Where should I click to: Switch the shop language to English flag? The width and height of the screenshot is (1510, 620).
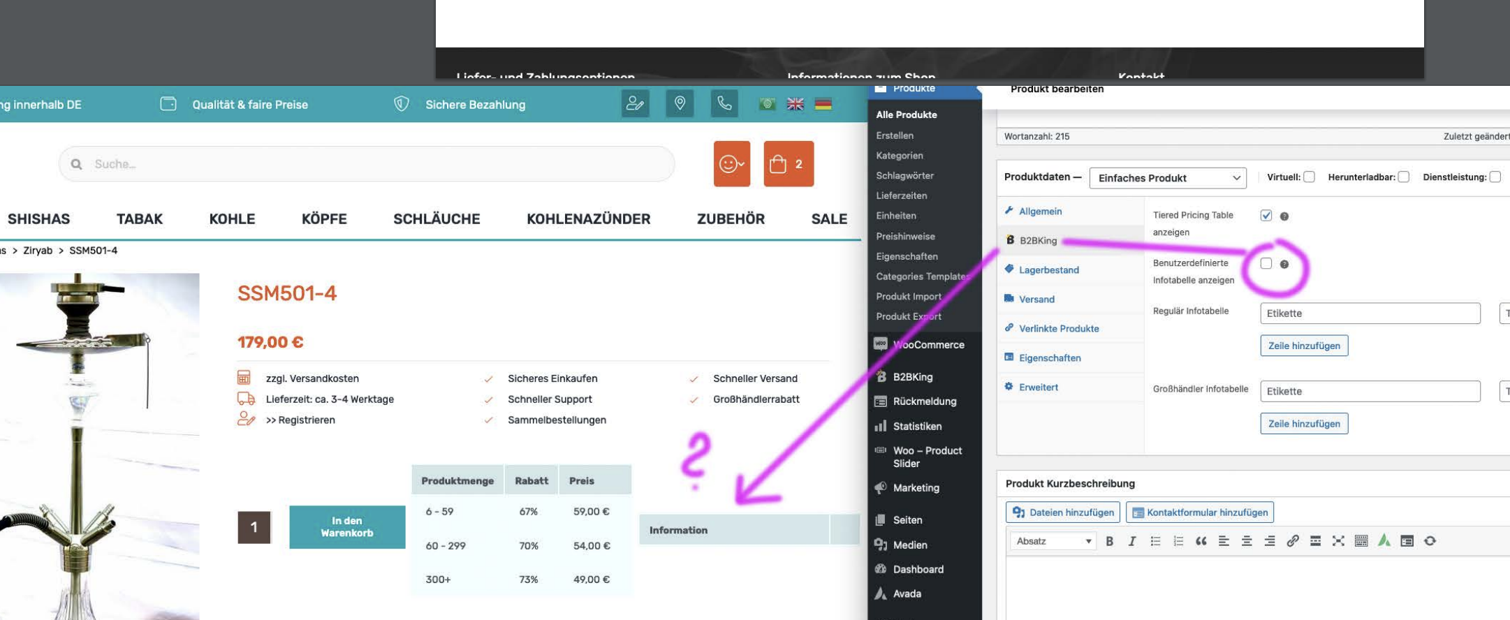[796, 104]
